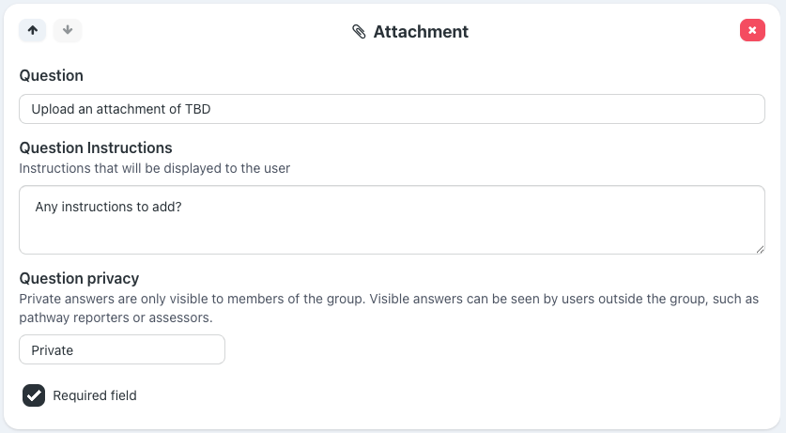Viewport: 786px width, 433px height.
Task: Focus the Question text input
Action: 392,109
